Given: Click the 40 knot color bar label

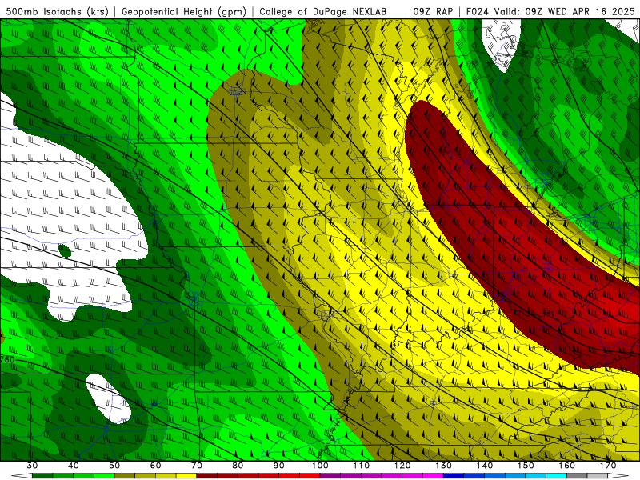Looking at the screenshot, I should pos(74,466).
